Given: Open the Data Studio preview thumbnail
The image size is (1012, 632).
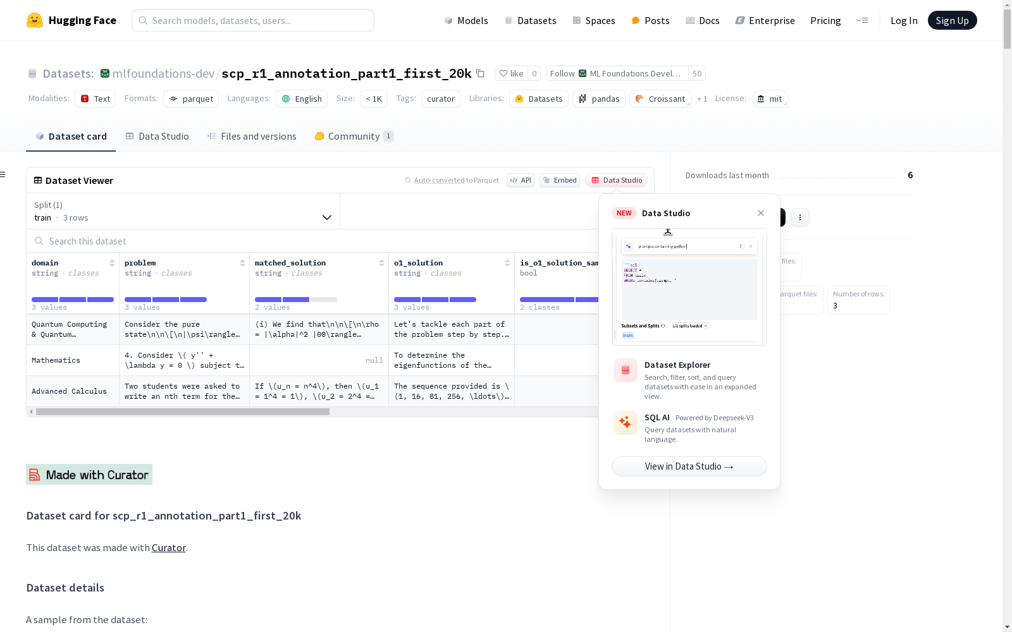Looking at the screenshot, I should pyautogui.click(x=689, y=287).
